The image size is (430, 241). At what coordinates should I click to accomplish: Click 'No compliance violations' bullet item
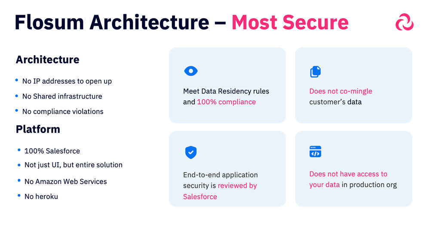(63, 111)
